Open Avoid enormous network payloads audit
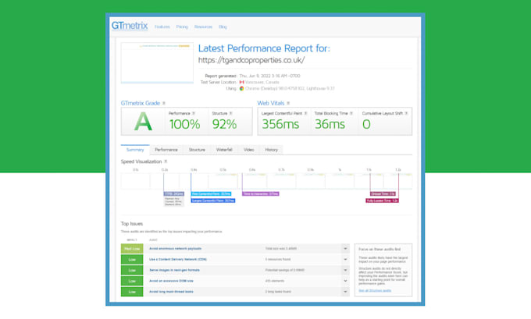The width and height of the screenshot is (531, 319). pyautogui.click(x=176, y=249)
